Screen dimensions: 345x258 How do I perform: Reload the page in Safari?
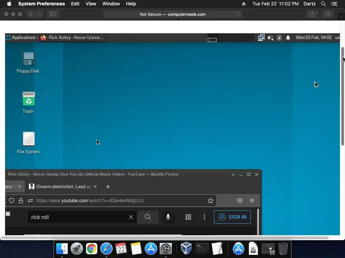(x=238, y=14)
